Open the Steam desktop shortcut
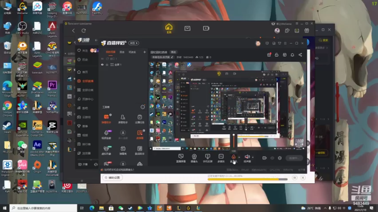378x212 pixels. pyautogui.click(x=7, y=127)
